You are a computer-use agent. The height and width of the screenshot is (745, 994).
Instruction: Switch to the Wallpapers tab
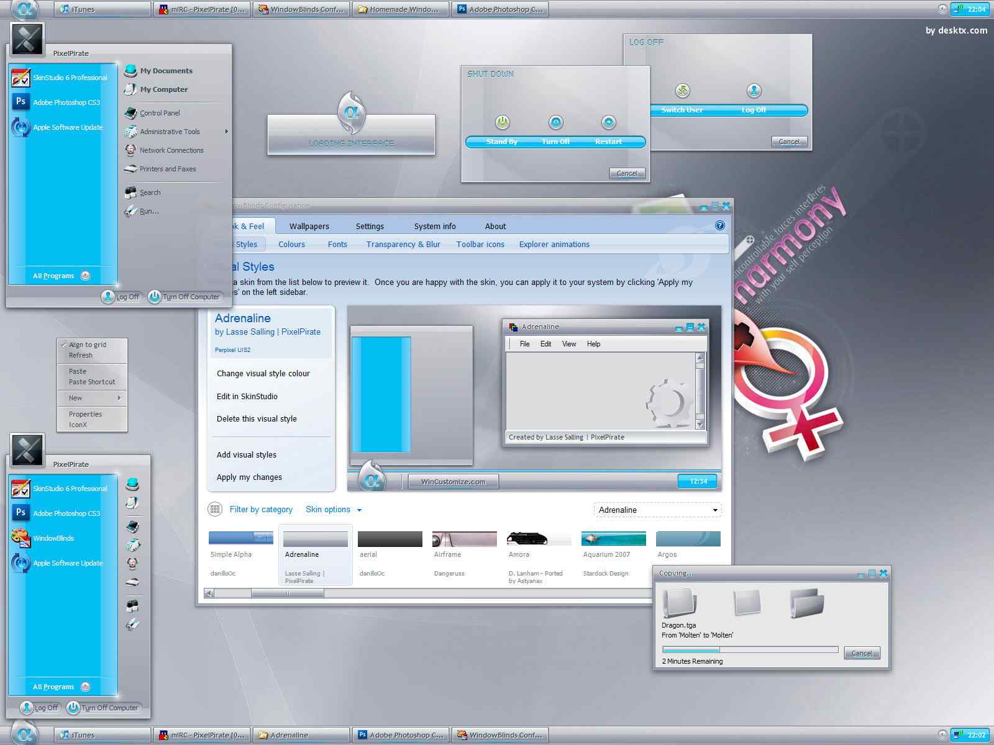[309, 226]
